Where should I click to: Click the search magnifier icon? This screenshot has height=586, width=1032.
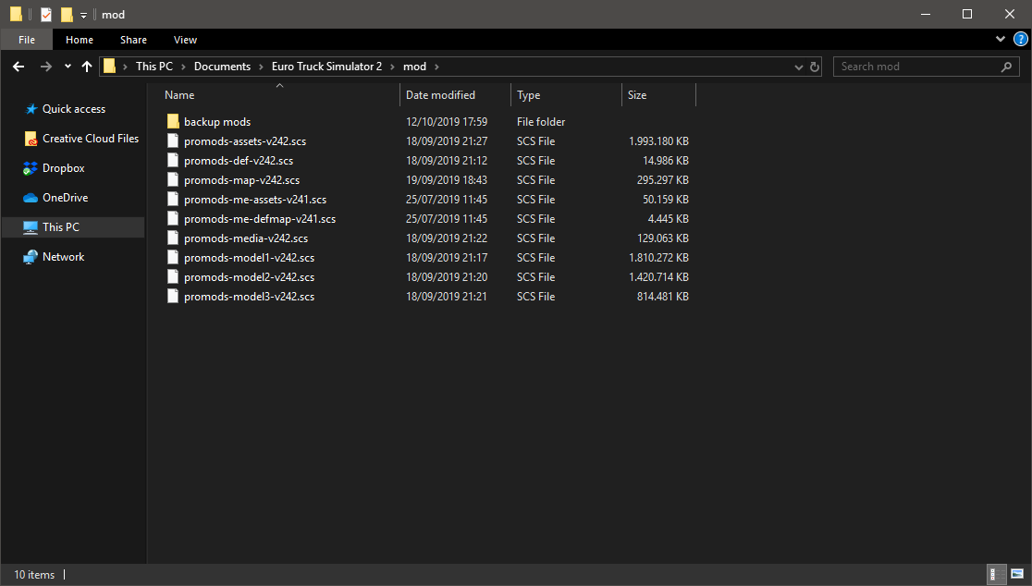tap(1006, 67)
